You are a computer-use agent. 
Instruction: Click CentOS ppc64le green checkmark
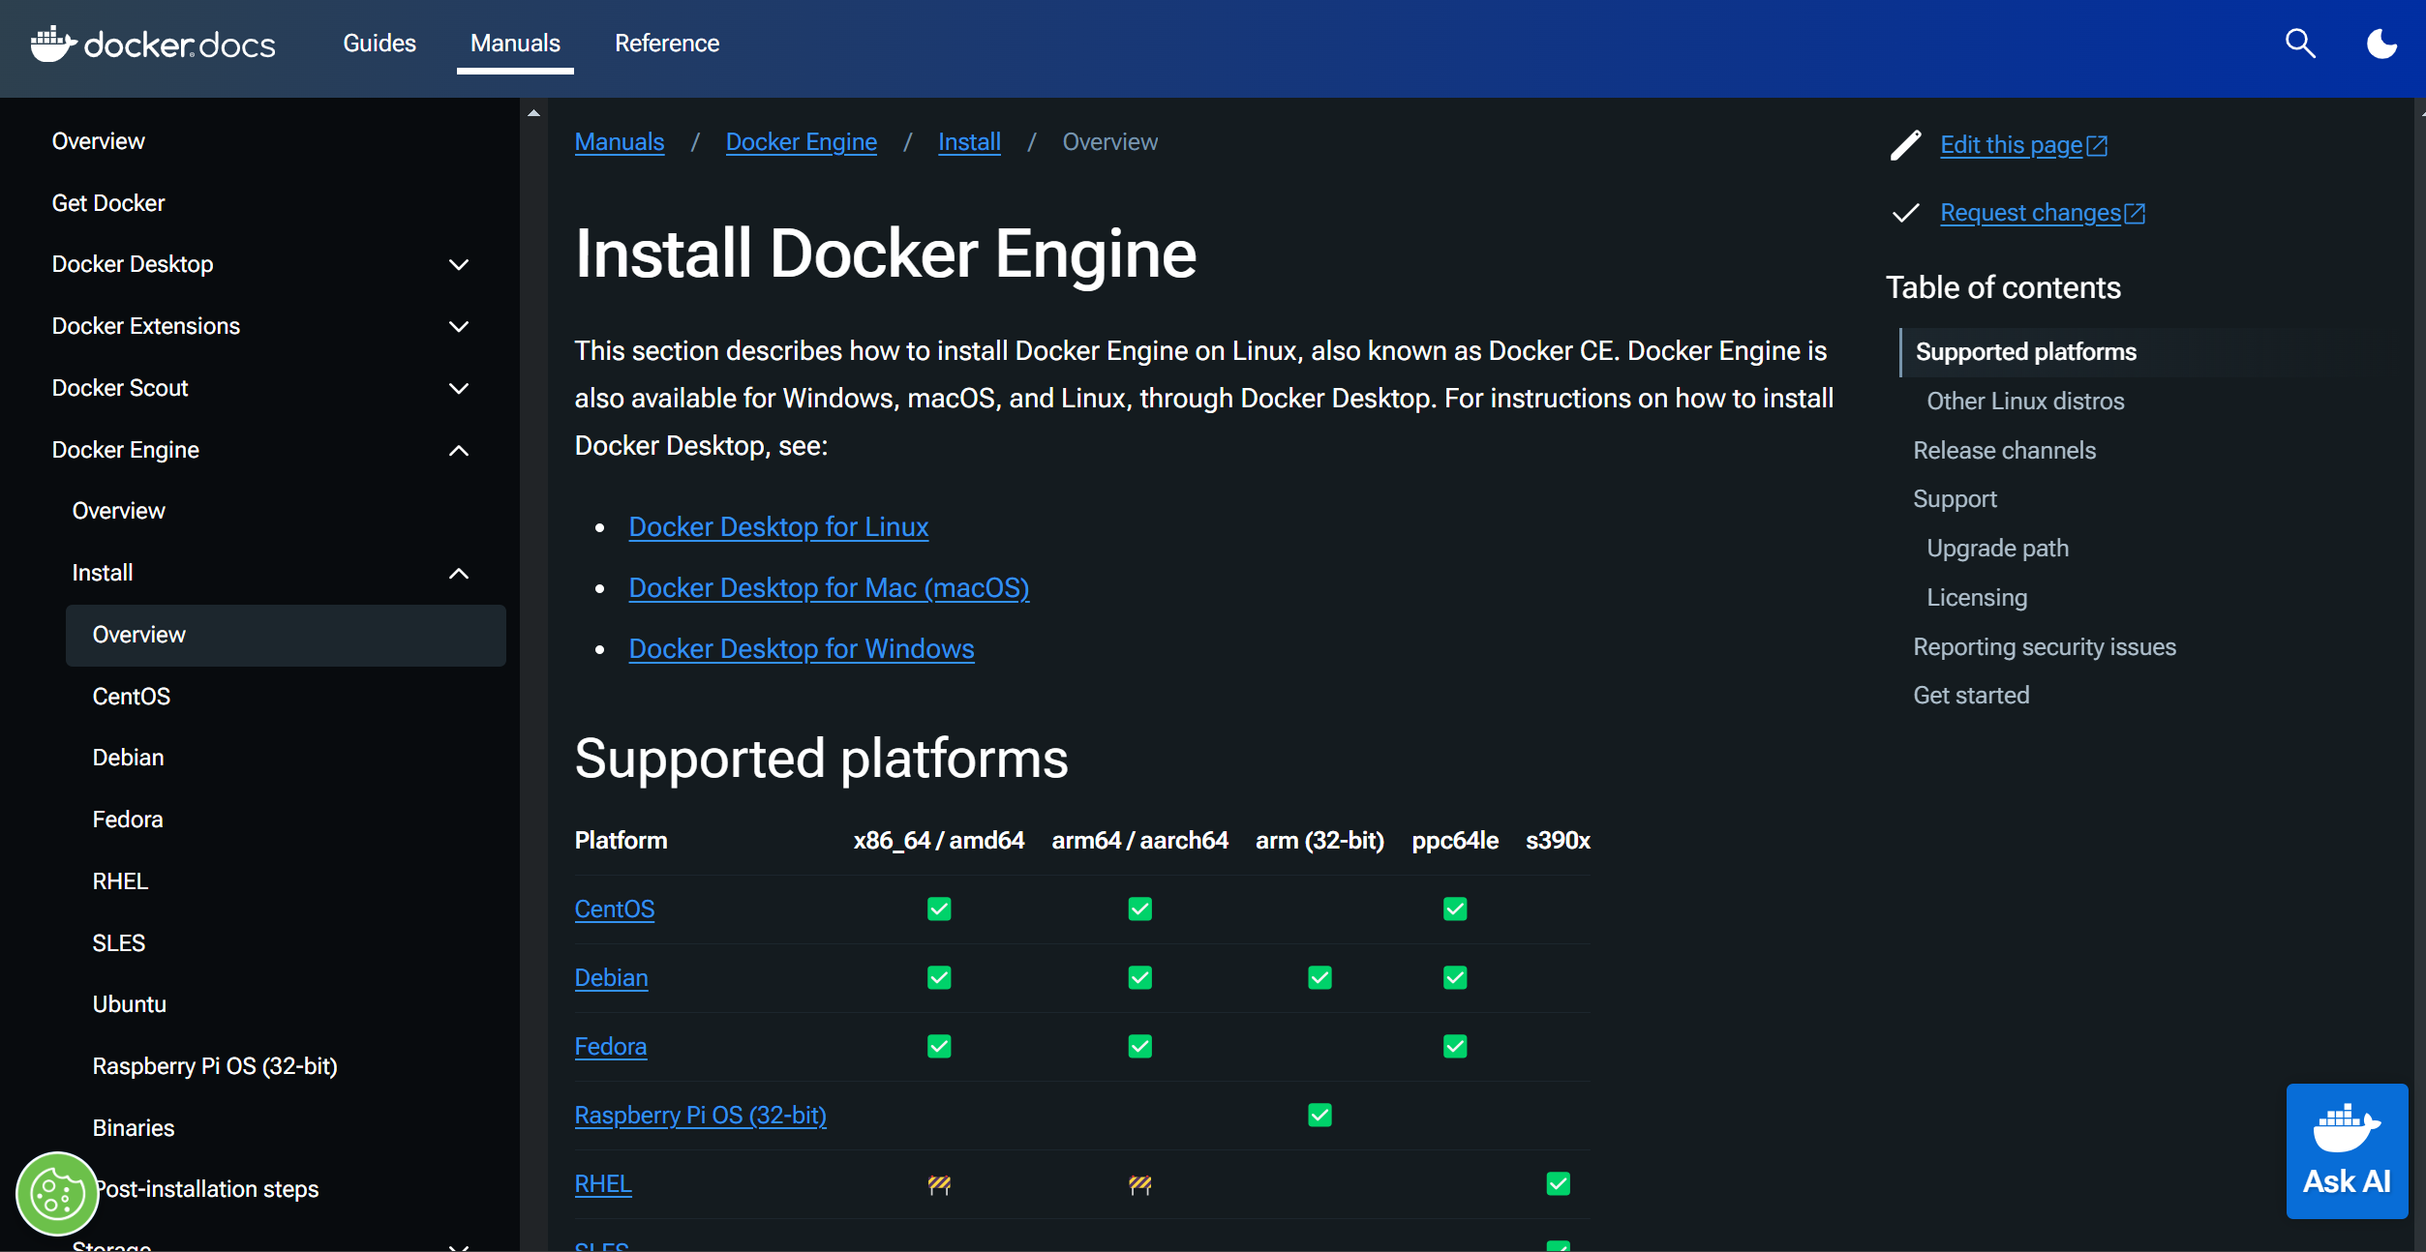point(1455,909)
